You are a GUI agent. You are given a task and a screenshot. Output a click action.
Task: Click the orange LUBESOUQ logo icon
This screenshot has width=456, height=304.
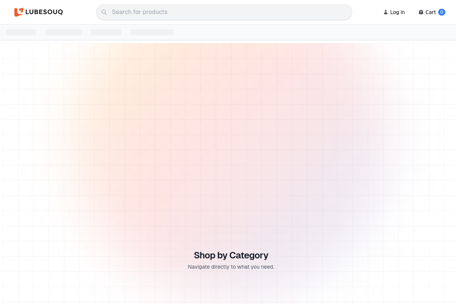pyautogui.click(x=19, y=12)
